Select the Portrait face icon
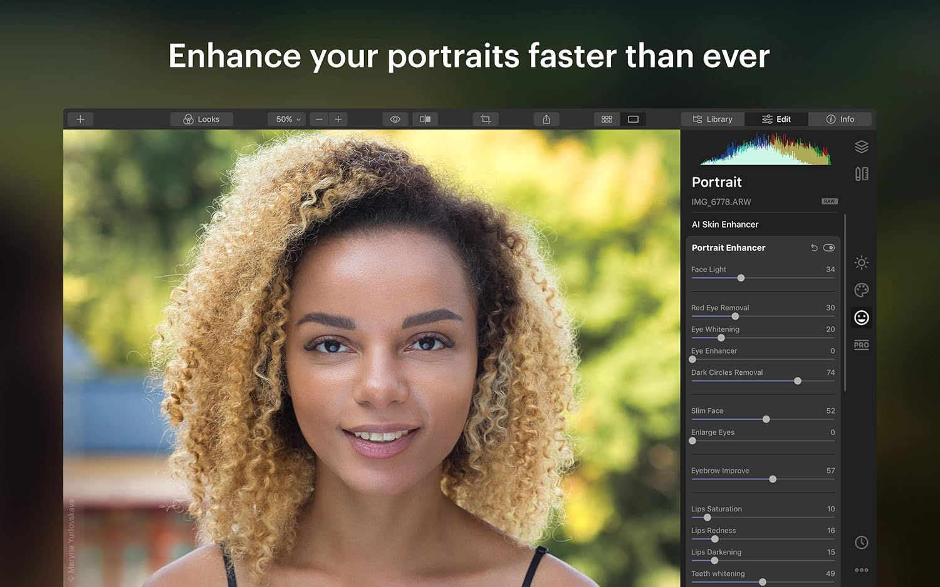The height and width of the screenshot is (587, 940). [862, 318]
